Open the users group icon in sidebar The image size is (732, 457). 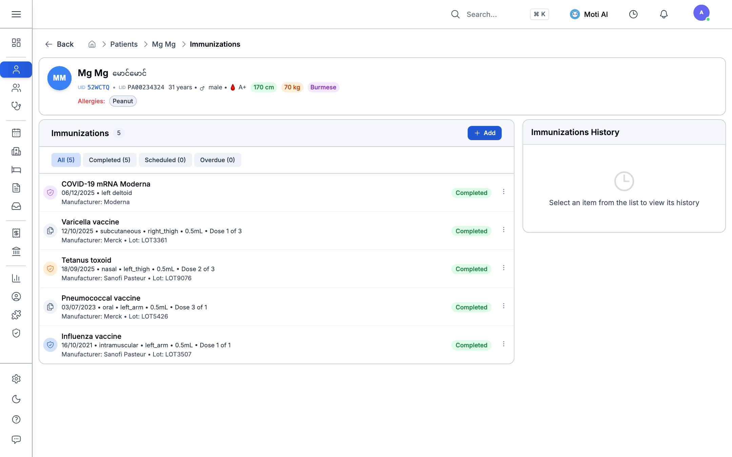pos(16,88)
